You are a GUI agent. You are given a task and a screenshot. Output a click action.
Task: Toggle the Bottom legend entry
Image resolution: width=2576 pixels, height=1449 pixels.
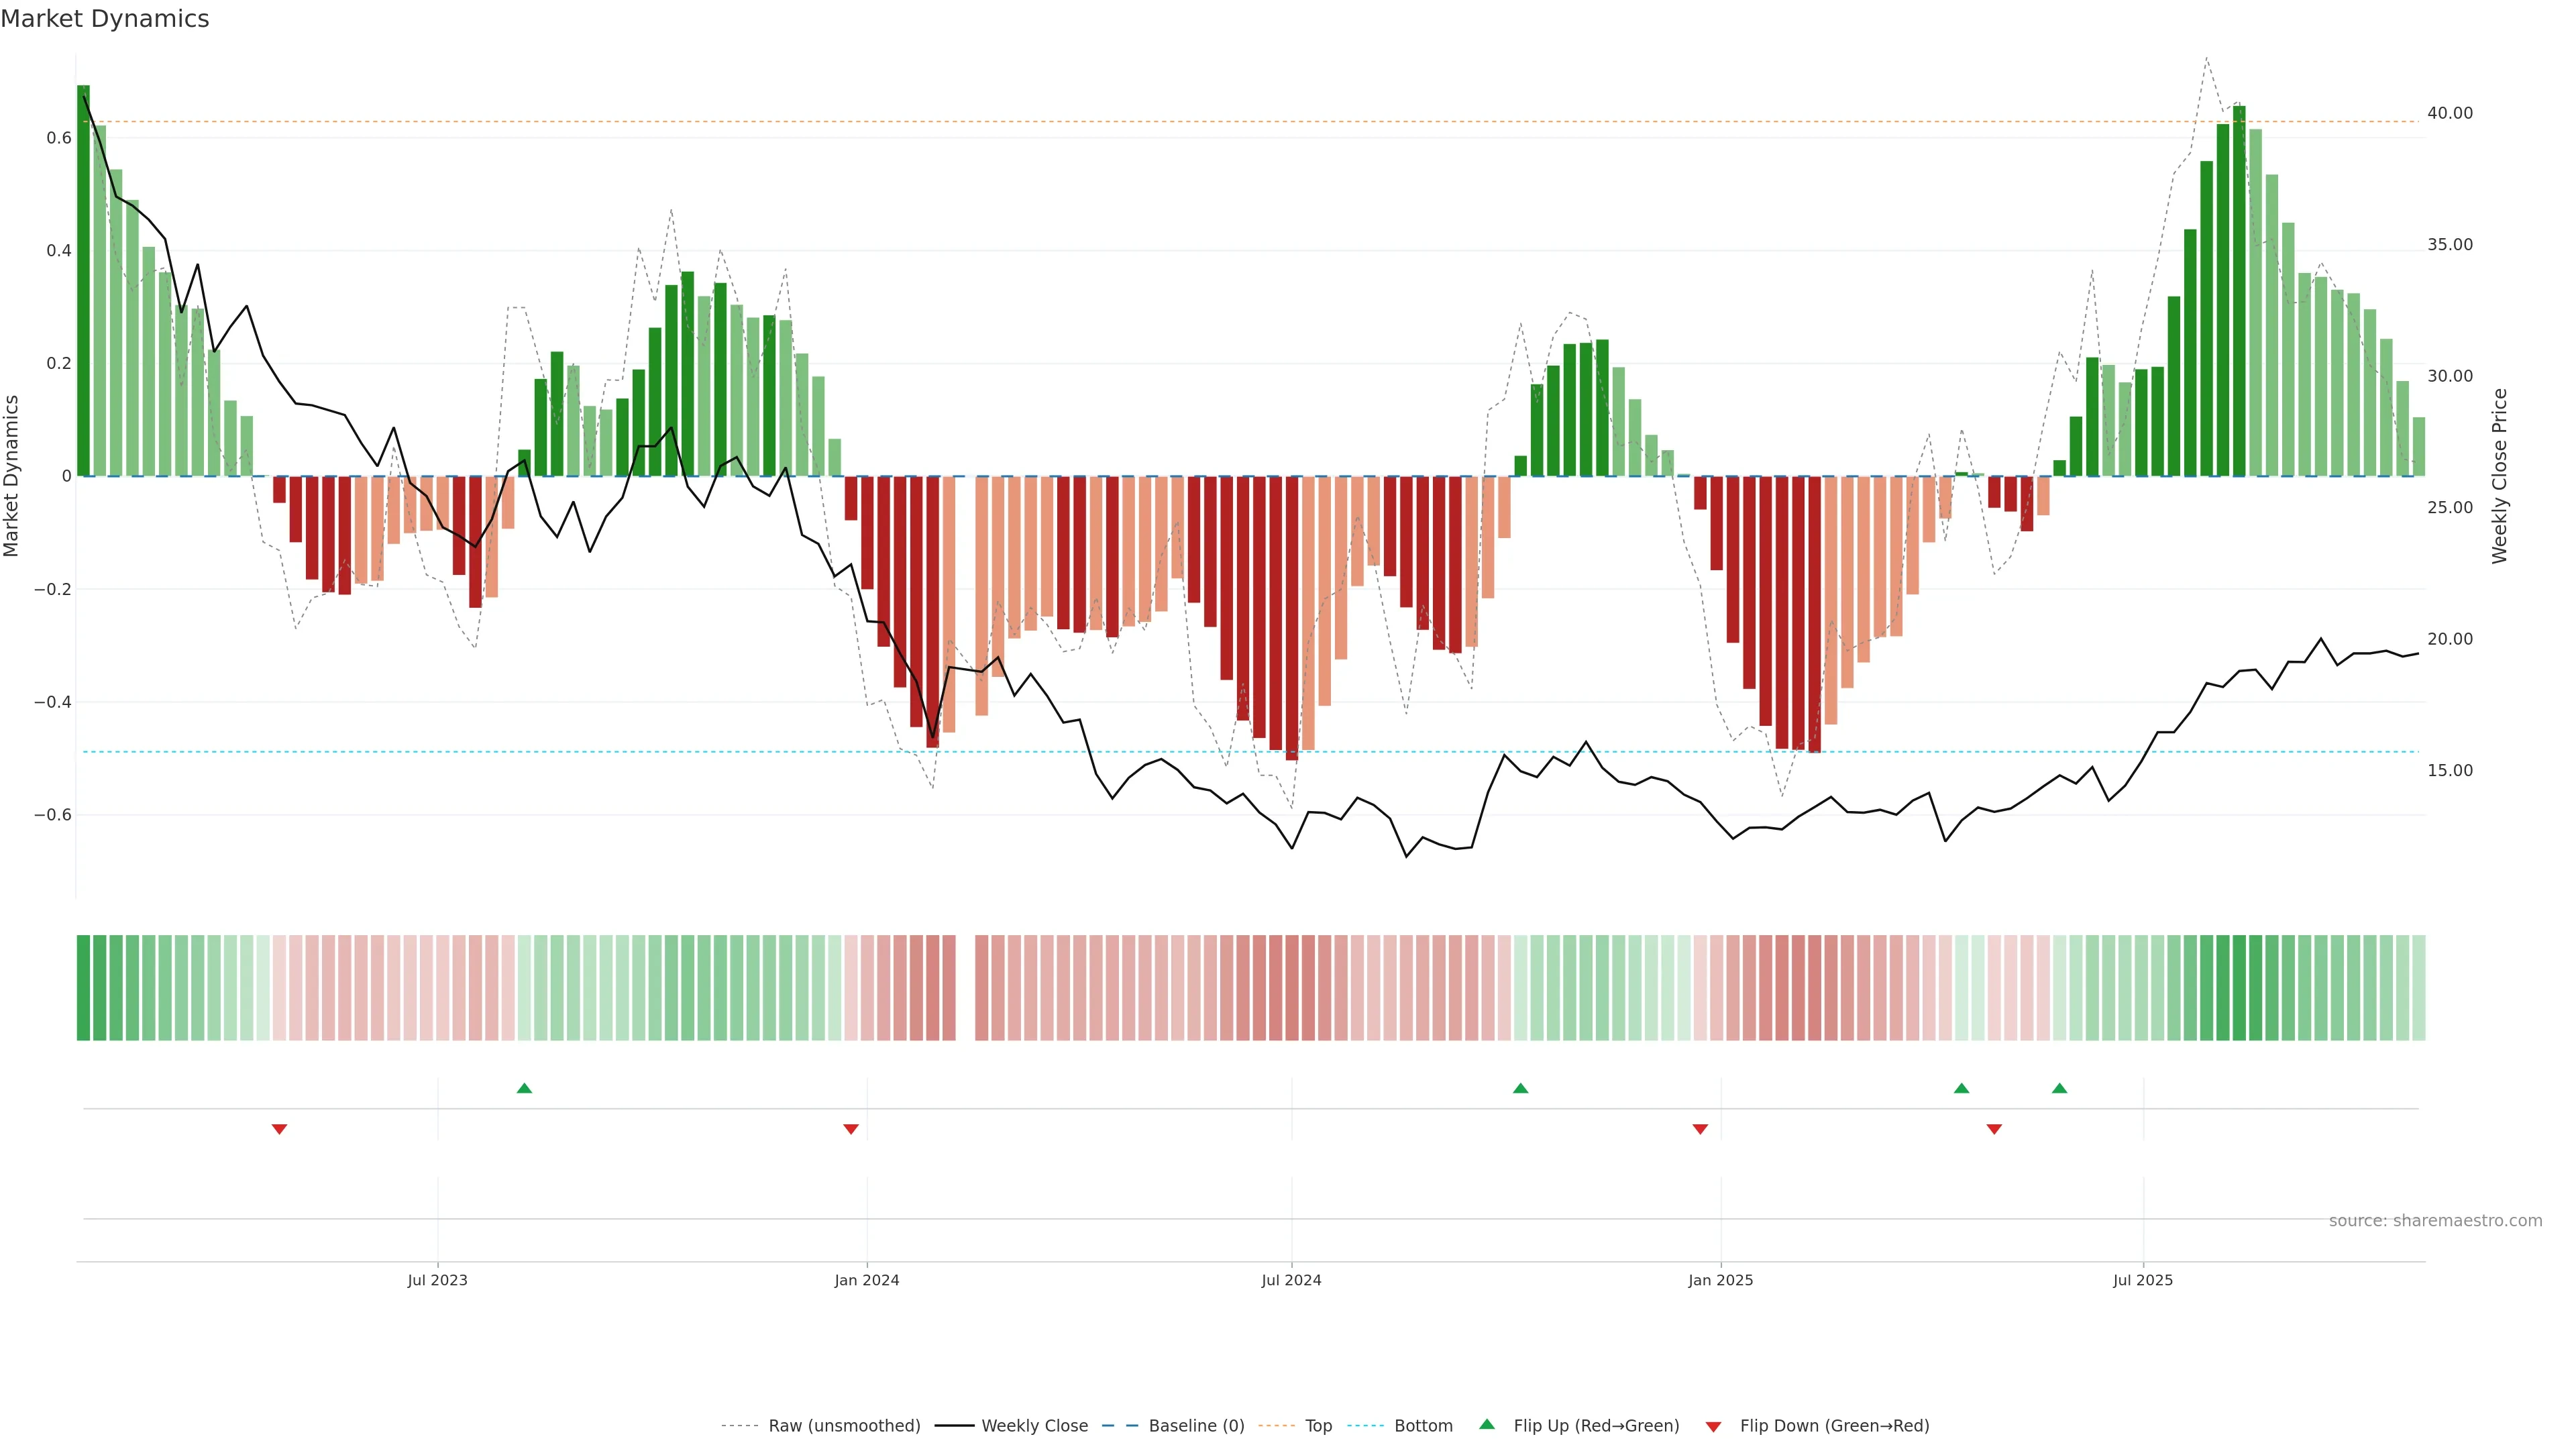coord(1422,1426)
